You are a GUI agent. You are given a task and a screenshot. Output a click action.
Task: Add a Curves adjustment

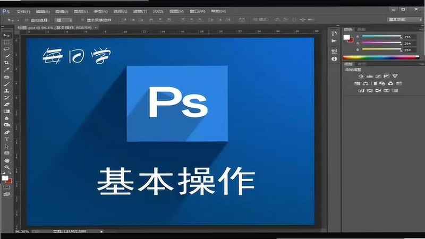coord(378,76)
